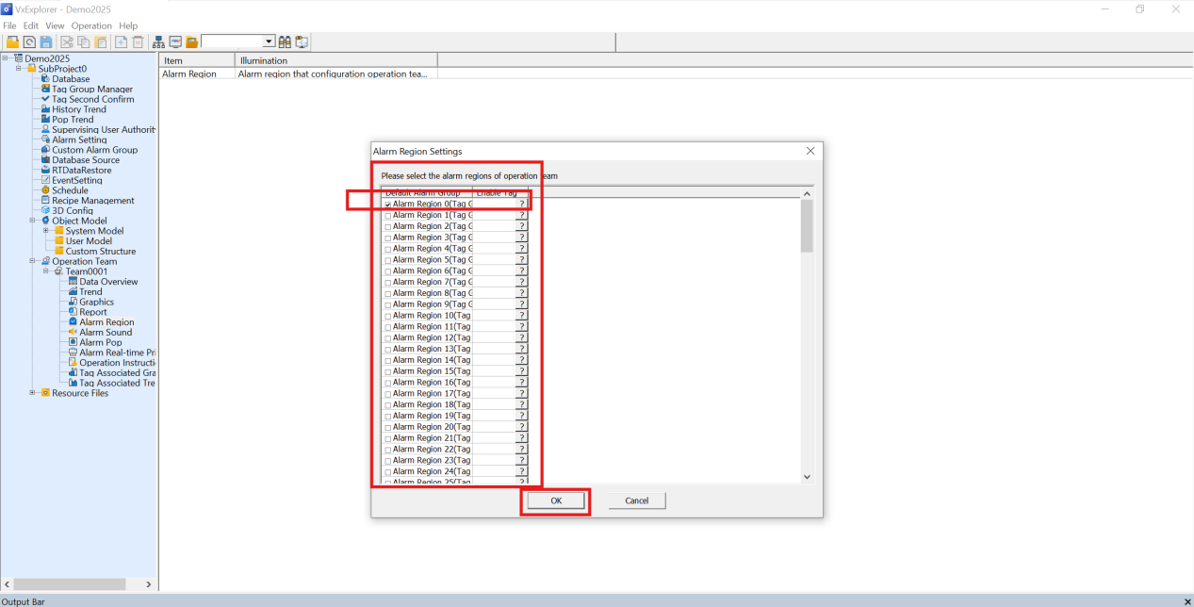The image size is (1194, 607).
Task: Click the Copy toolbar icon
Action: point(84,41)
